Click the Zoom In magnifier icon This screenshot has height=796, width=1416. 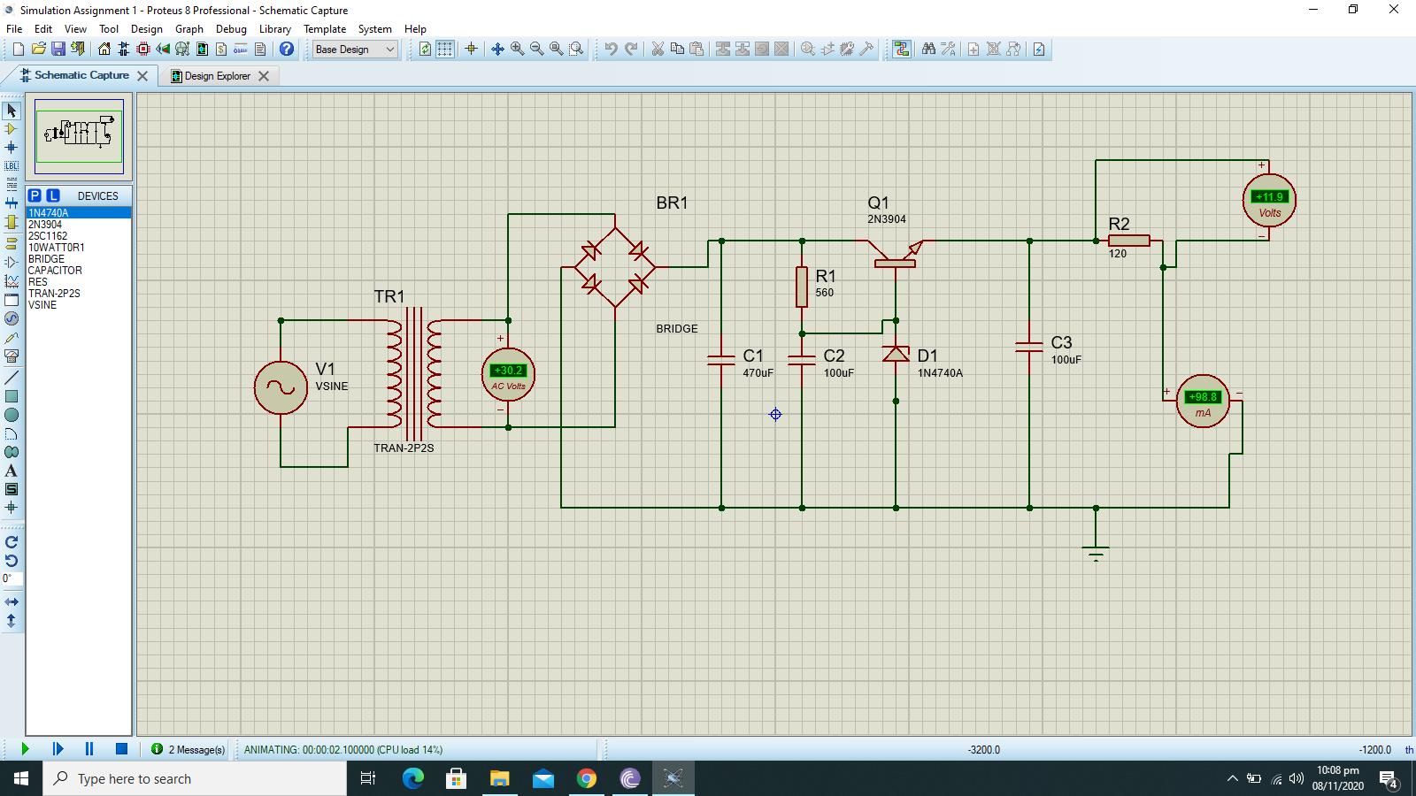[x=517, y=50]
